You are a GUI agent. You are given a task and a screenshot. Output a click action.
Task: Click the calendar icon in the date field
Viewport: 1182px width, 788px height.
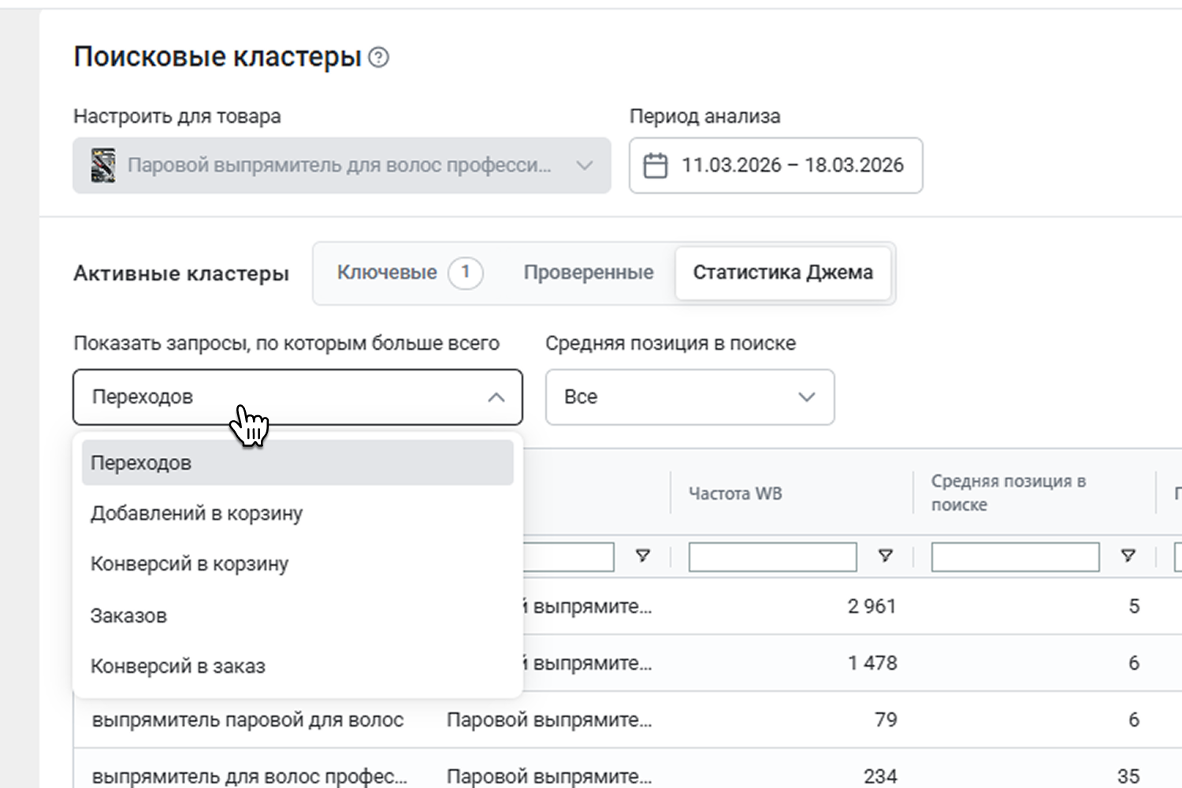pos(656,165)
